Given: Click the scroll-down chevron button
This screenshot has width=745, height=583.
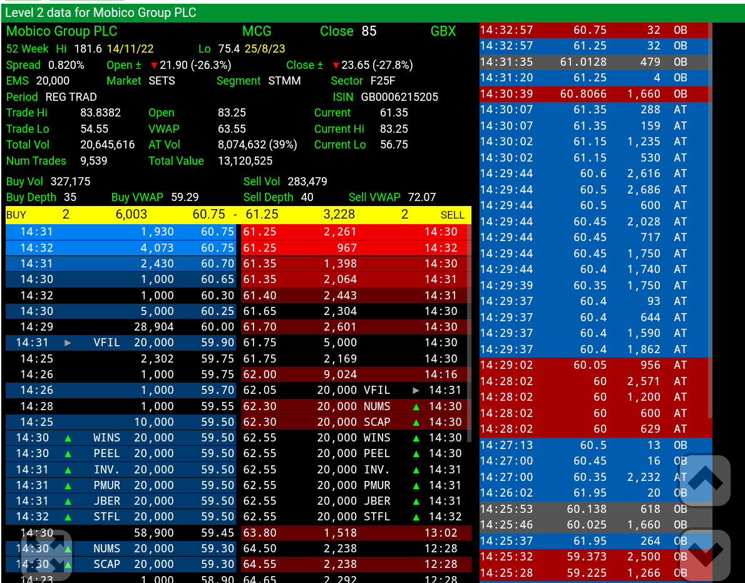Looking at the screenshot, I should 705,554.
